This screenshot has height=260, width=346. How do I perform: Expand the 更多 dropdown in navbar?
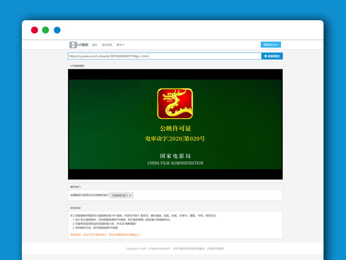point(121,45)
